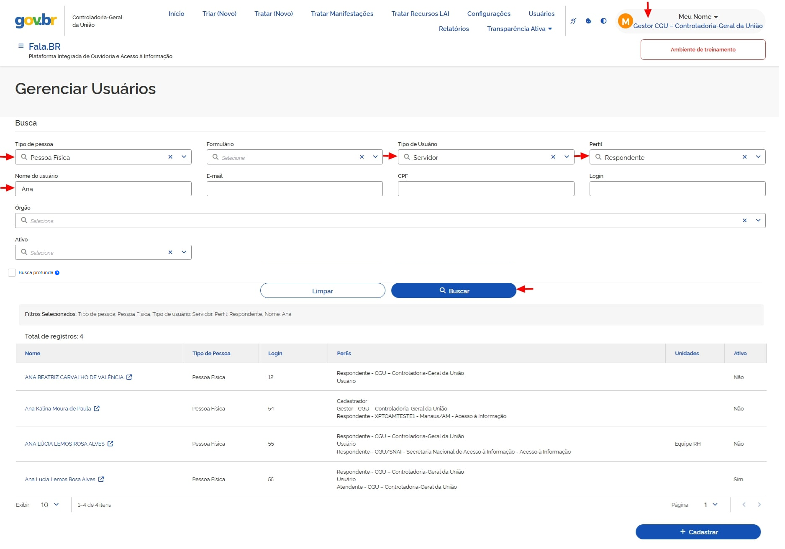Viewport: 785px width, 549px height.
Task: Expand the Ativo dropdown
Action: [184, 252]
